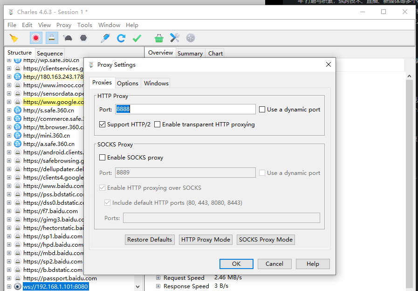Click globe icon for http://s.safe.360.cn
This screenshot has width=418, height=291.
click(18, 110)
